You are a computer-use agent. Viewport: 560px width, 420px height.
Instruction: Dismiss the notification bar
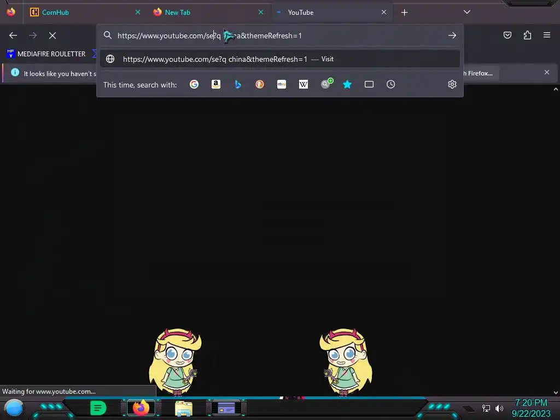pyautogui.click(x=547, y=73)
